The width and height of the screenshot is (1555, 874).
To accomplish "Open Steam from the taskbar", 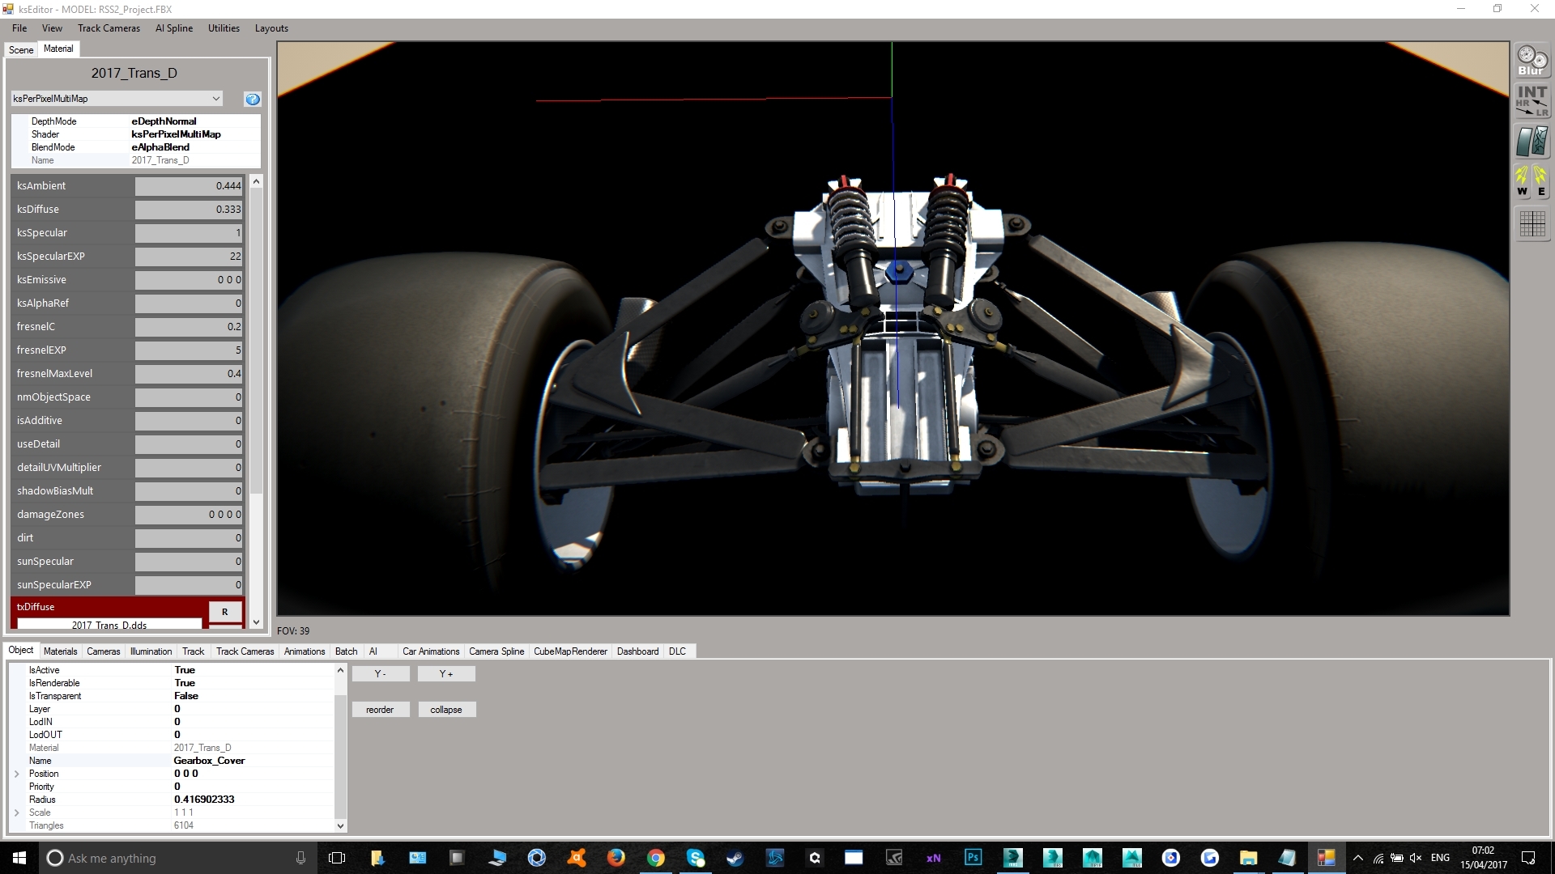I will (735, 858).
